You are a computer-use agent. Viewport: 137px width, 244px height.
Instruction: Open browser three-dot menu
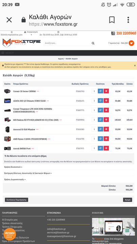(128, 20)
